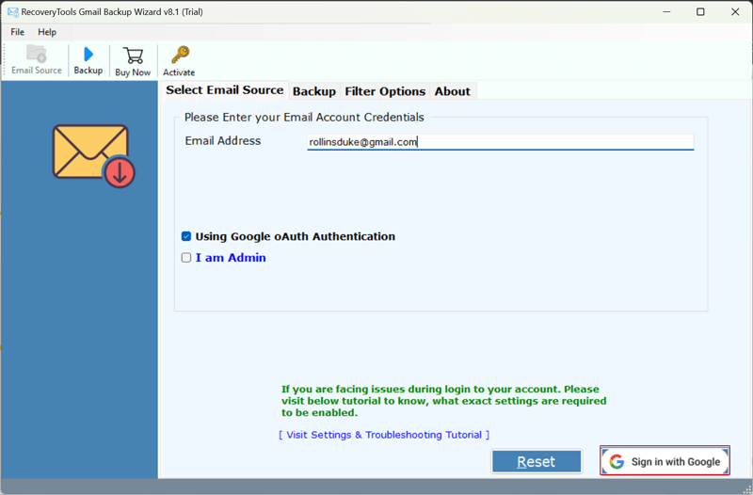Click the envelope download logo in sidebar
753x495 pixels.
[x=93, y=156]
